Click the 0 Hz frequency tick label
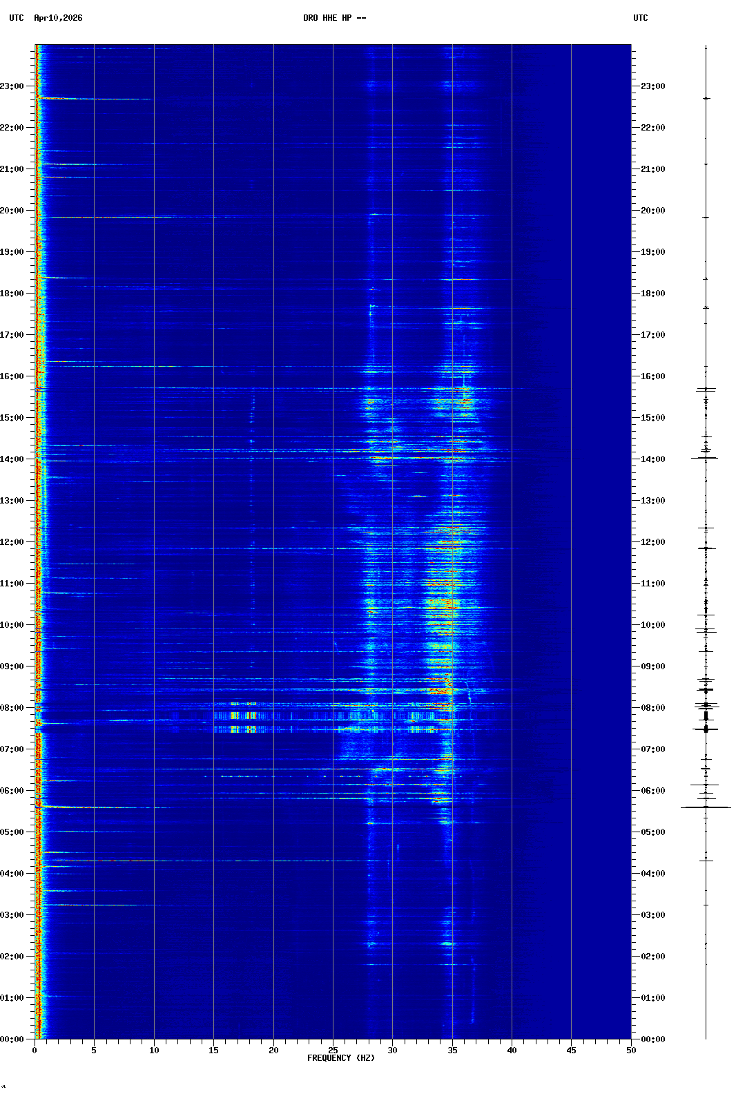Screen dimensions: 736x1094 [x=35, y=1050]
